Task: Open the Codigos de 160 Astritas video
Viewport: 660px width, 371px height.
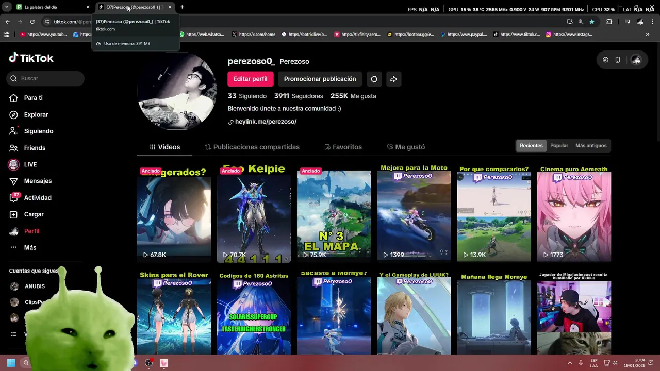Action: tap(254, 312)
